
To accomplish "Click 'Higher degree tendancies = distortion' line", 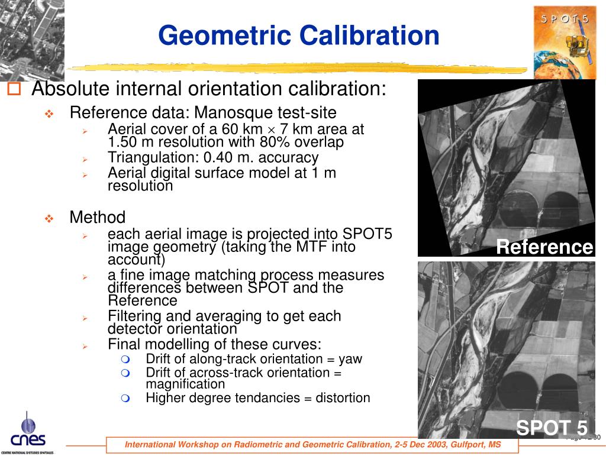I will [258, 397].
